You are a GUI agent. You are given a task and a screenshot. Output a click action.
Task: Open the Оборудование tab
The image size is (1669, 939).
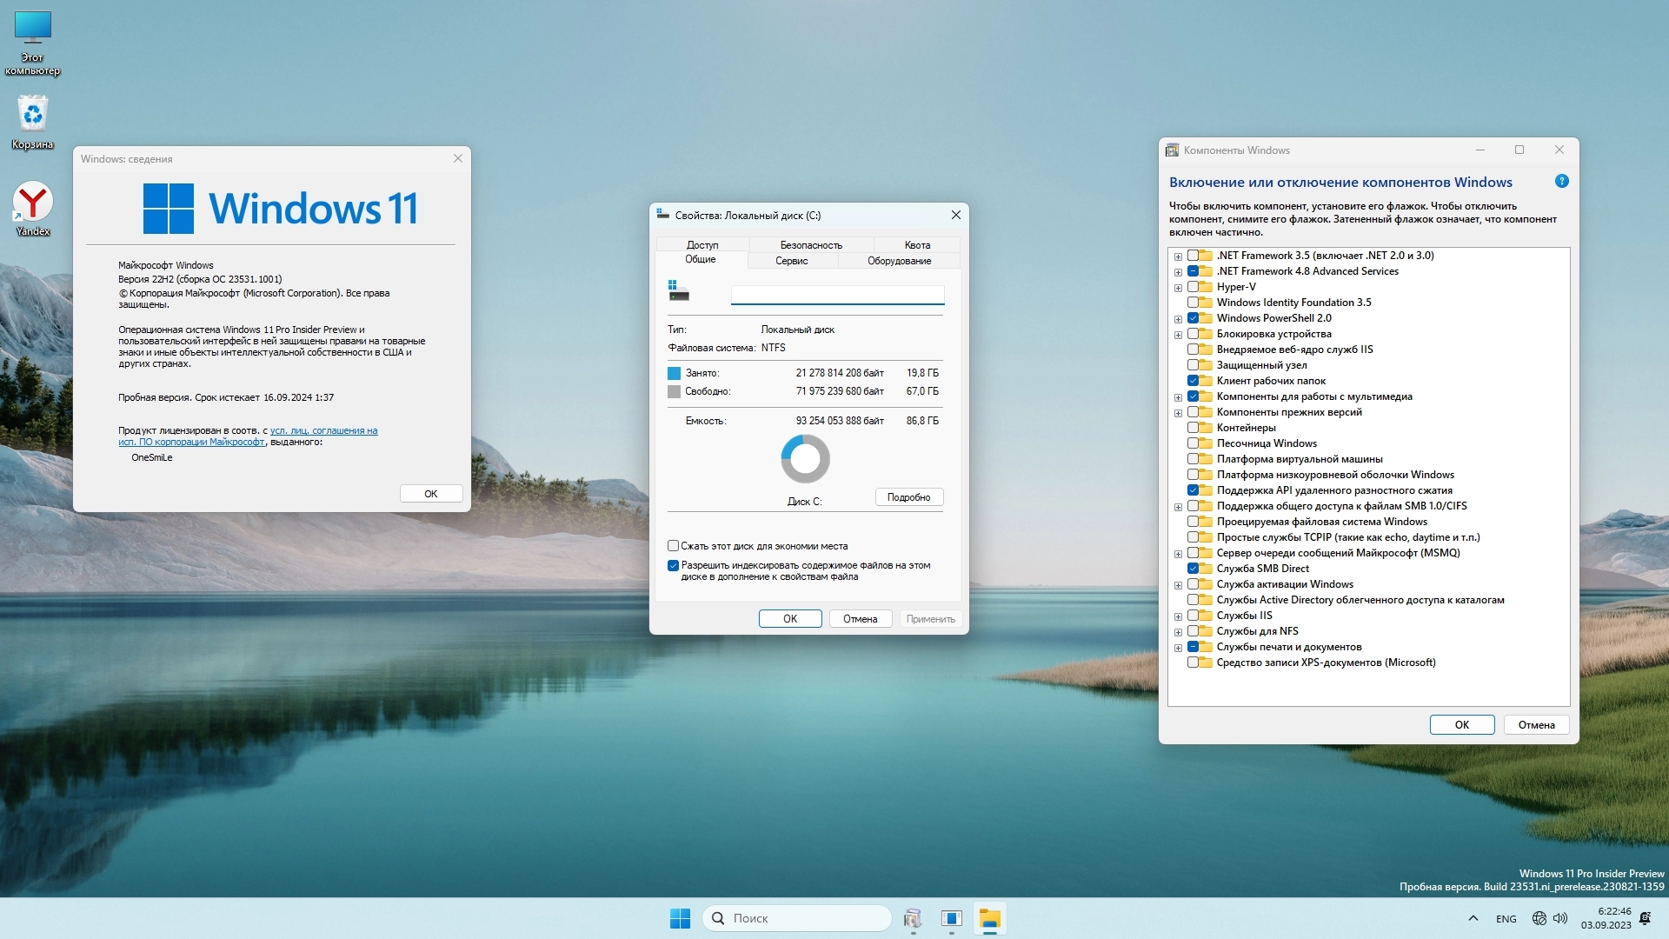pos(899,261)
